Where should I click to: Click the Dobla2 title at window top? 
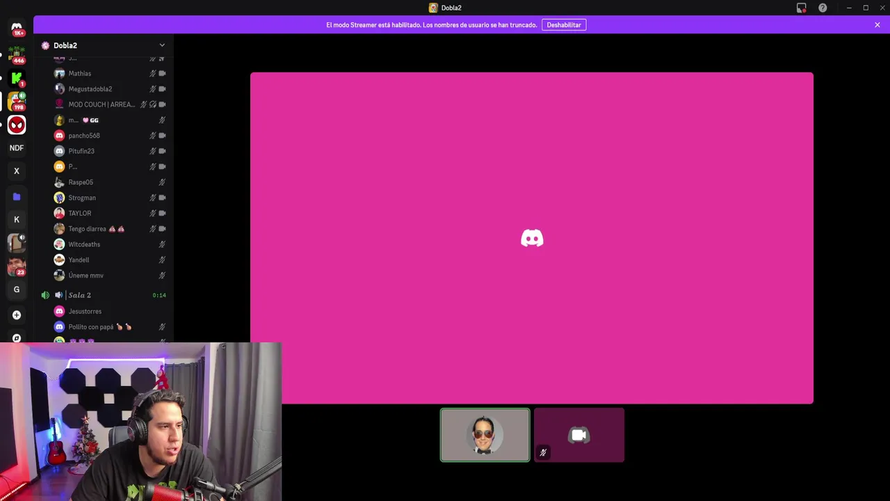(451, 8)
